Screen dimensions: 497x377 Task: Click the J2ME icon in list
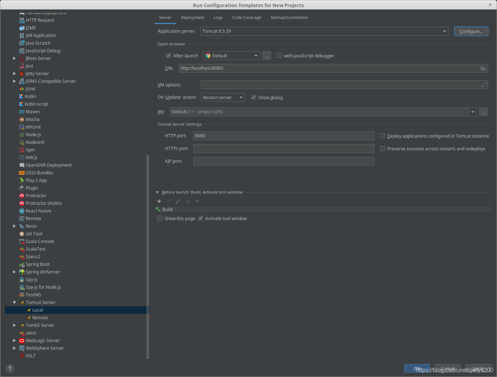pos(22,28)
